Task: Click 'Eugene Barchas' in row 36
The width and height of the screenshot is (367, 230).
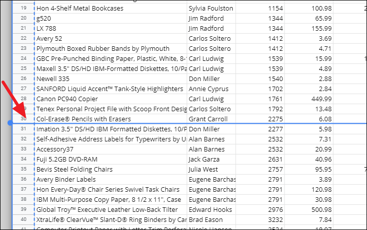Action: click(x=211, y=179)
